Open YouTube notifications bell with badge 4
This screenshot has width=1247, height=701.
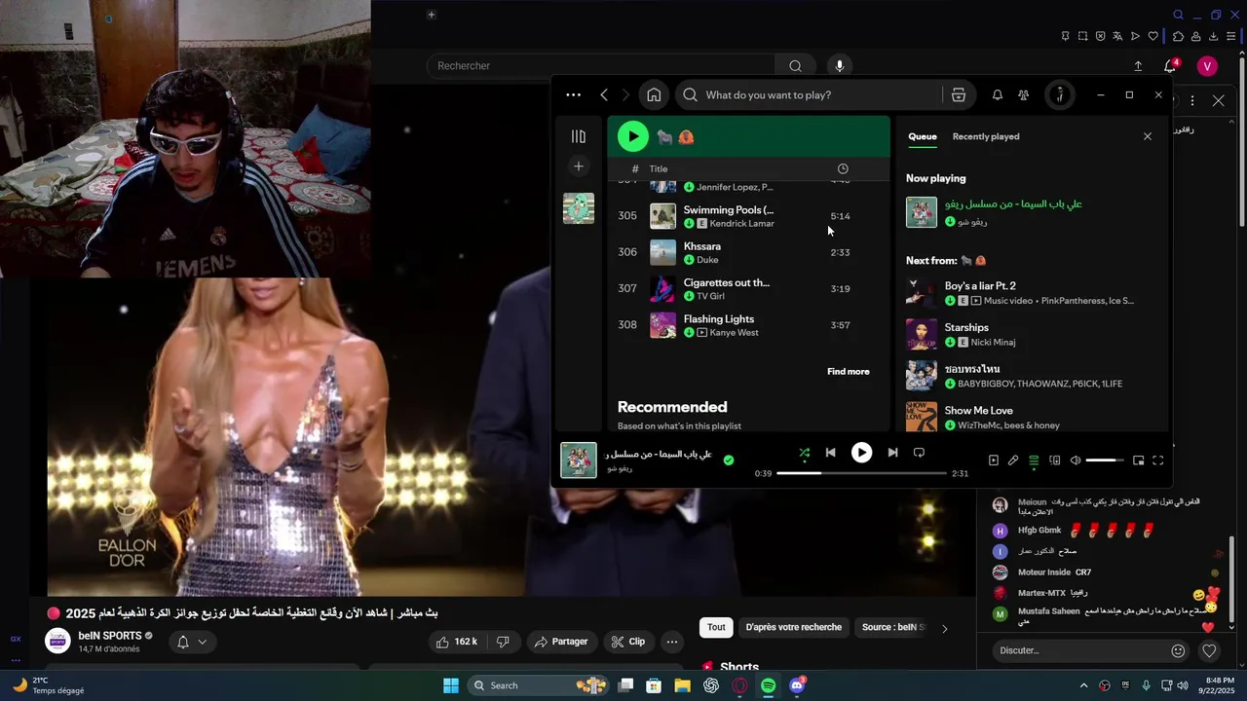click(x=1170, y=66)
